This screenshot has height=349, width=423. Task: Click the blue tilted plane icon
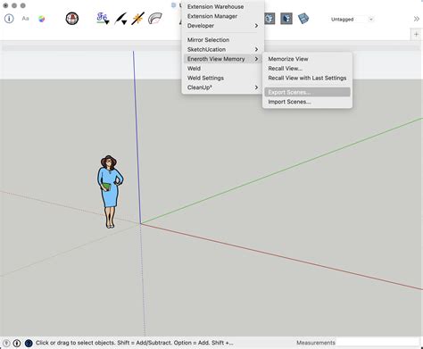[303, 19]
